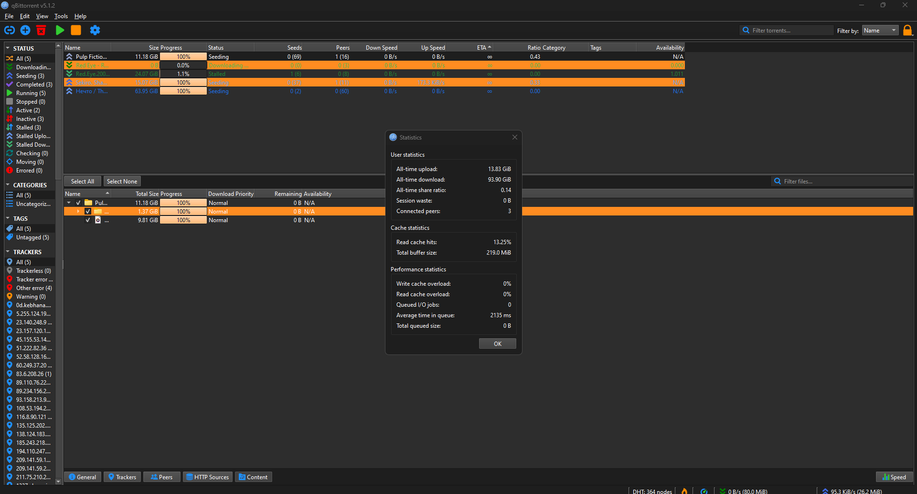The image size is (917, 494).
Task: Click the Speed graph button
Action: [894, 477]
